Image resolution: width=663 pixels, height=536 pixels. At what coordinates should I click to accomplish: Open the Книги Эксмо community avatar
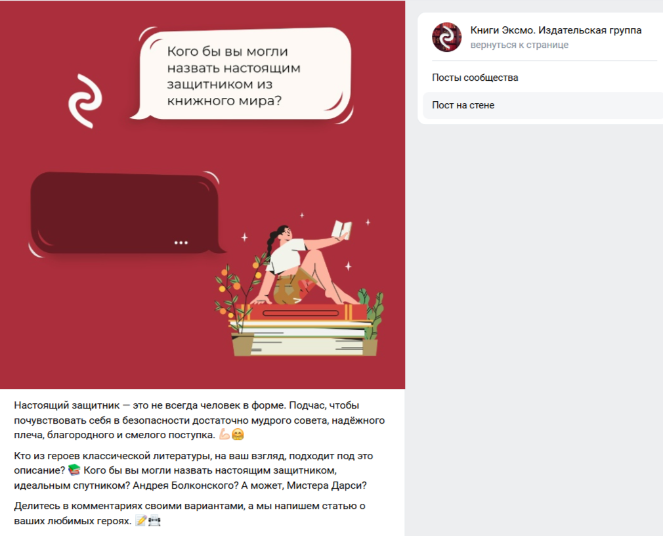tap(446, 37)
